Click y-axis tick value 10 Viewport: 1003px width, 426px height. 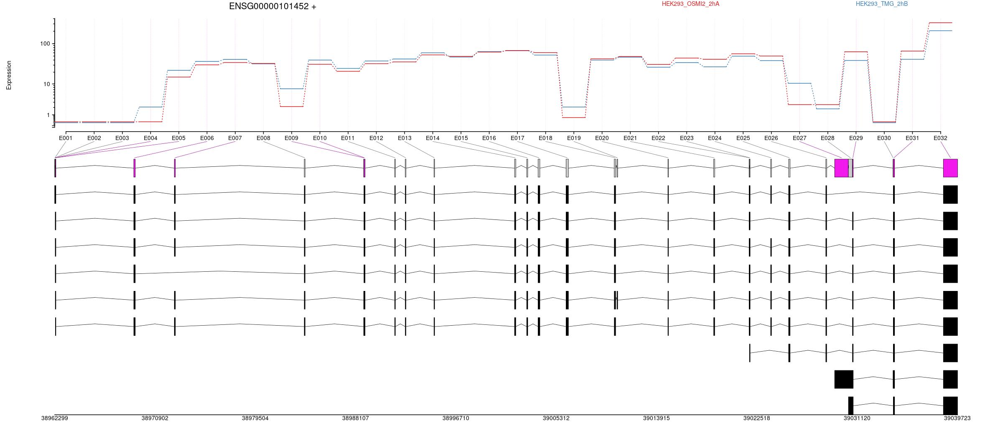[47, 84]
